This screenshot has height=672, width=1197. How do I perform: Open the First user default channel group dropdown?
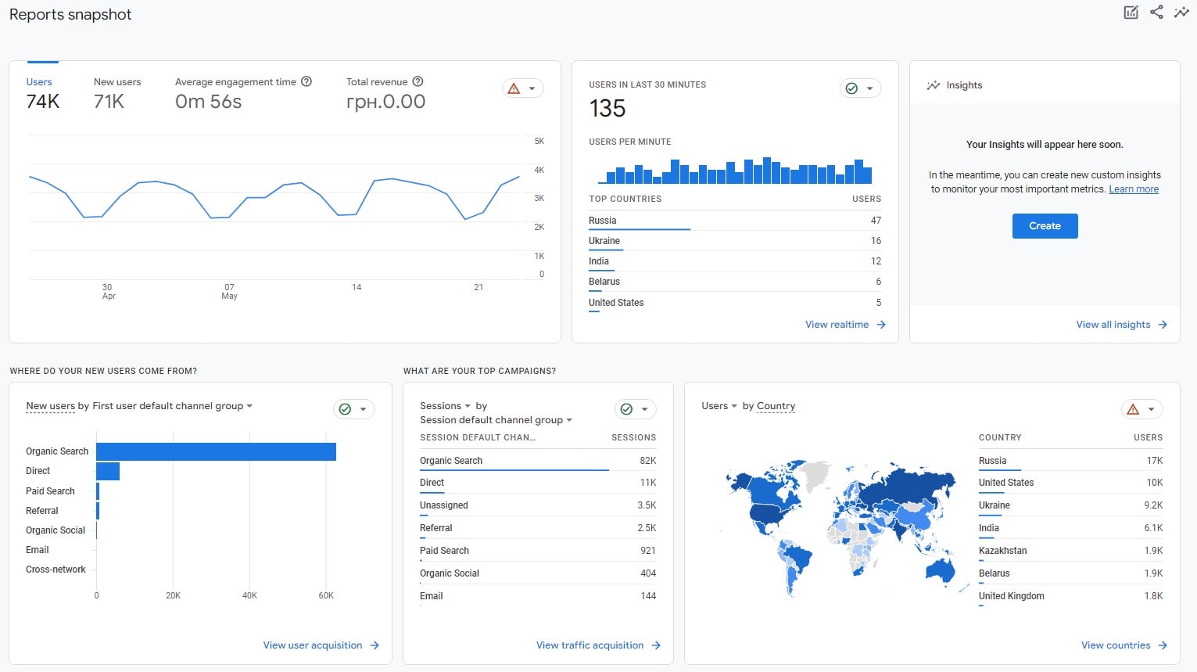tap(249, 406)
